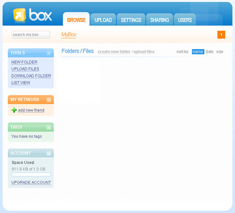This screenshot has height=213, width=235.
Task: Open the Users tab
Action: tap(185, 20)
